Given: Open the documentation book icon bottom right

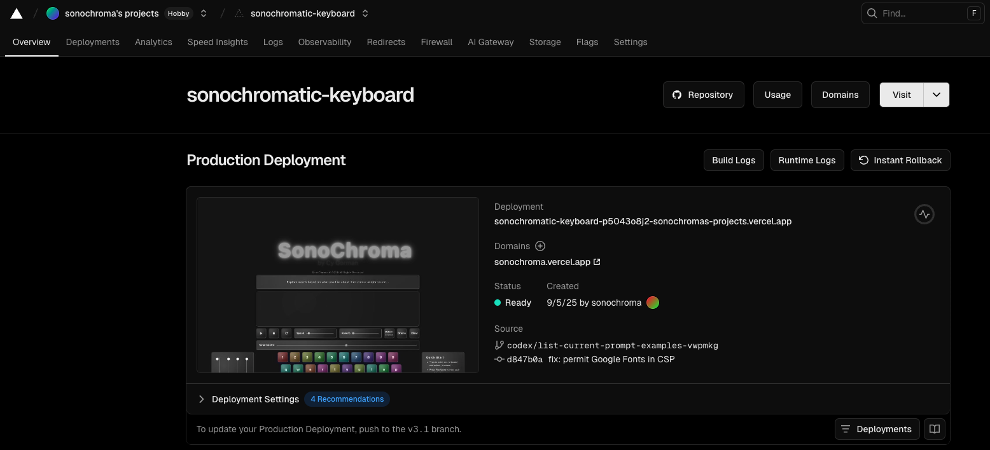Looking at the screenshot, I should pos(934,429).
